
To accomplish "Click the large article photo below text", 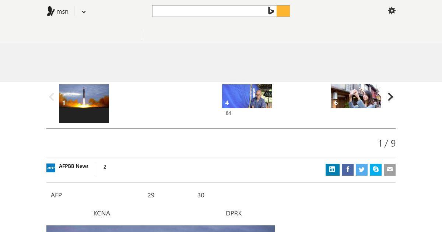I will coord(161,229).
